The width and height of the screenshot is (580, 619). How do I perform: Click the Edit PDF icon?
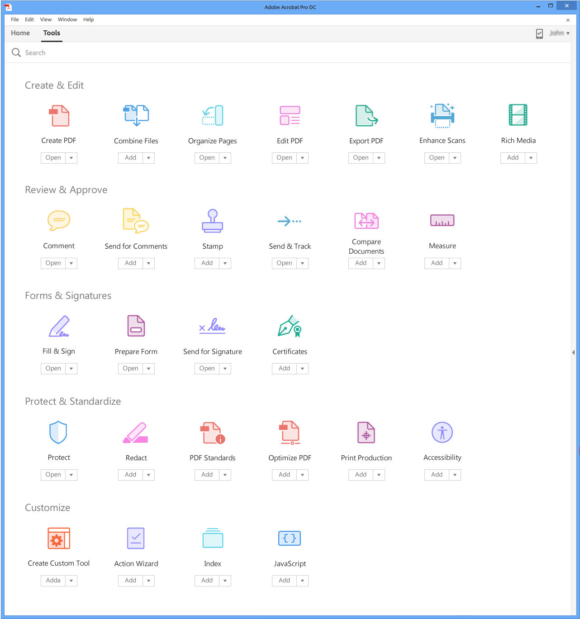(x=290, y=115)
